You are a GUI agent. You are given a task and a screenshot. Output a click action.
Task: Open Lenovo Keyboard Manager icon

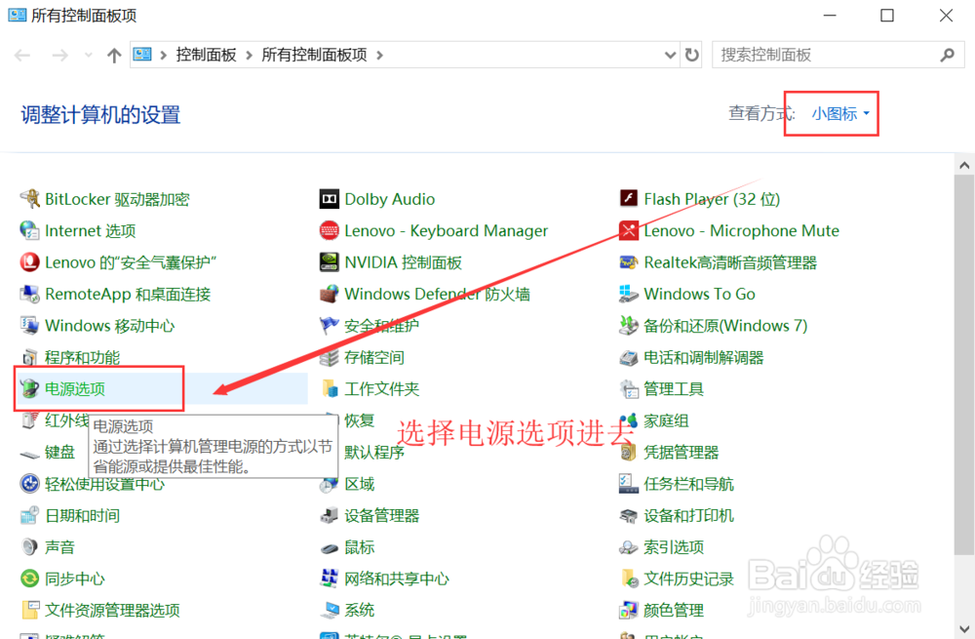[x=329, y=231]
